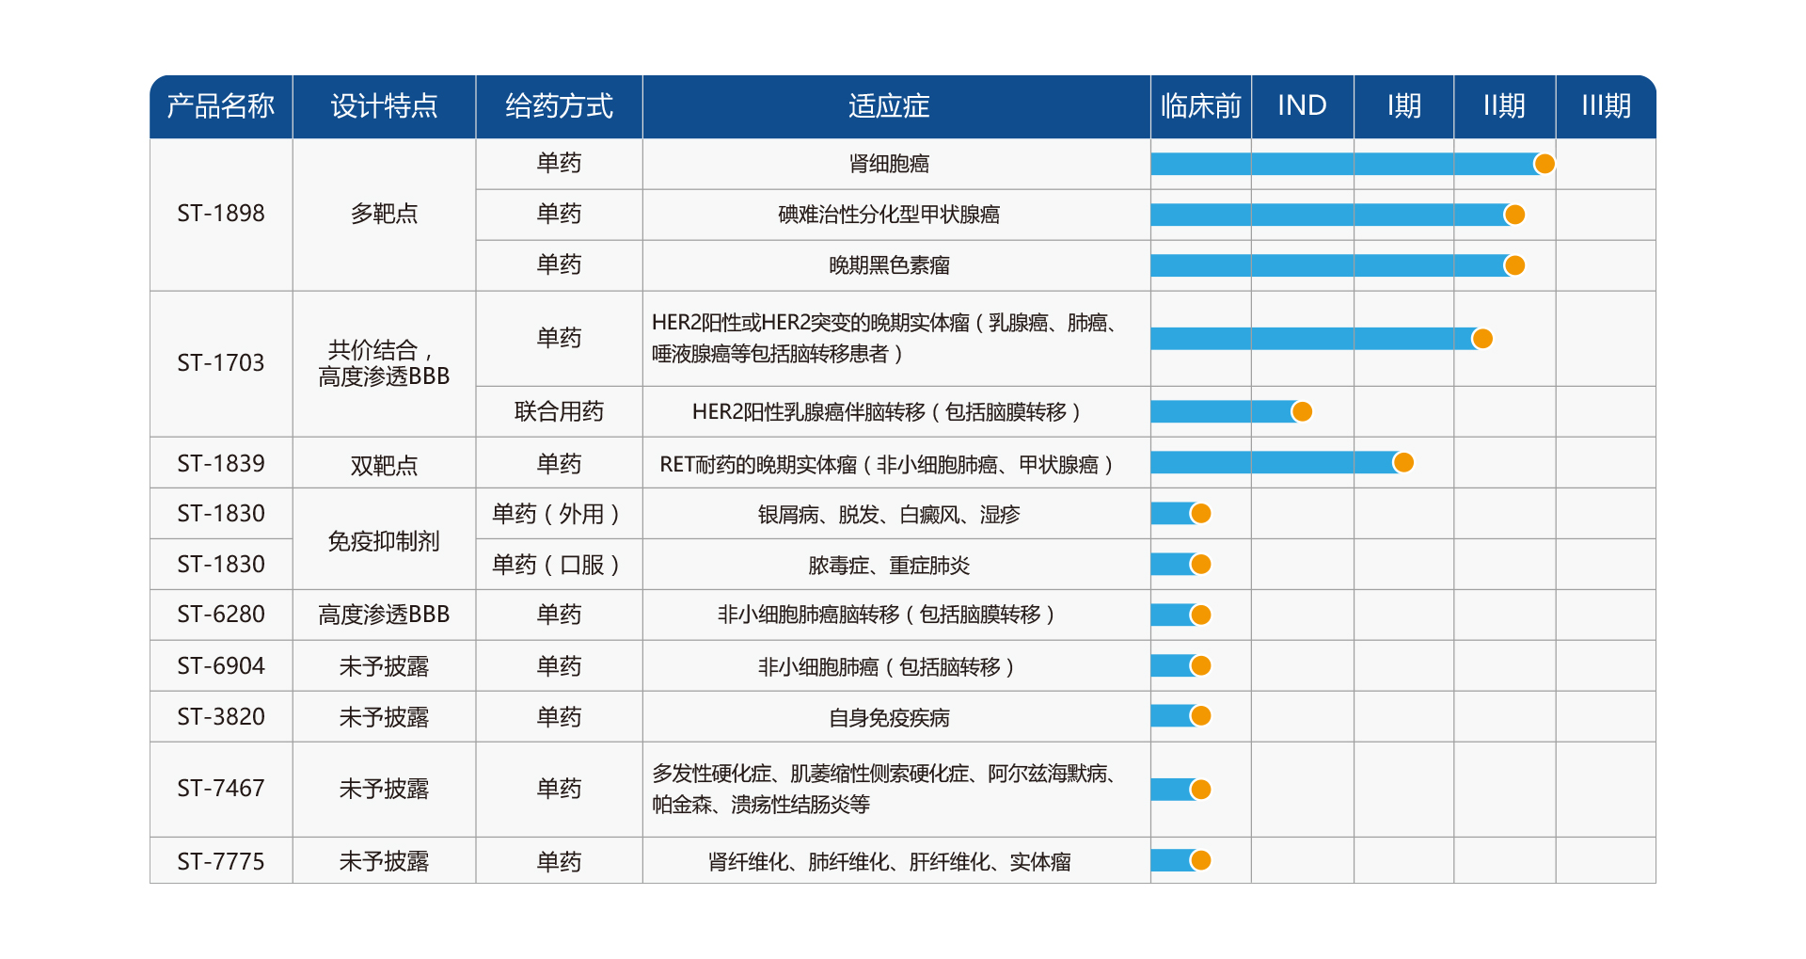Click the 产品名称 header cell
The height and width of the screenshot is (959, 1806).
221,106
